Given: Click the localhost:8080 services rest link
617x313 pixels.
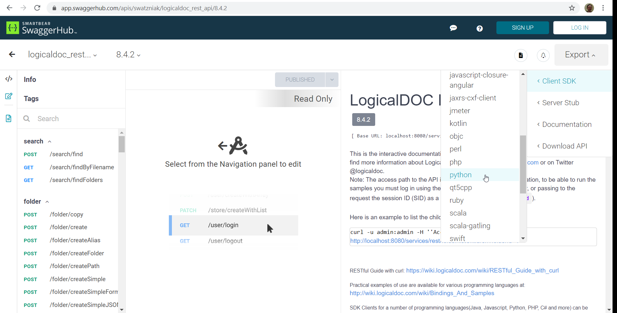Looking at the screenshot, I should point(396,241).
